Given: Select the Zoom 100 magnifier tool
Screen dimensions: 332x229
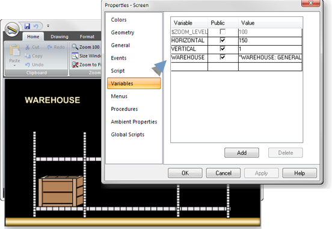Looking at the screenshot, I should click(x=75, y=46).
